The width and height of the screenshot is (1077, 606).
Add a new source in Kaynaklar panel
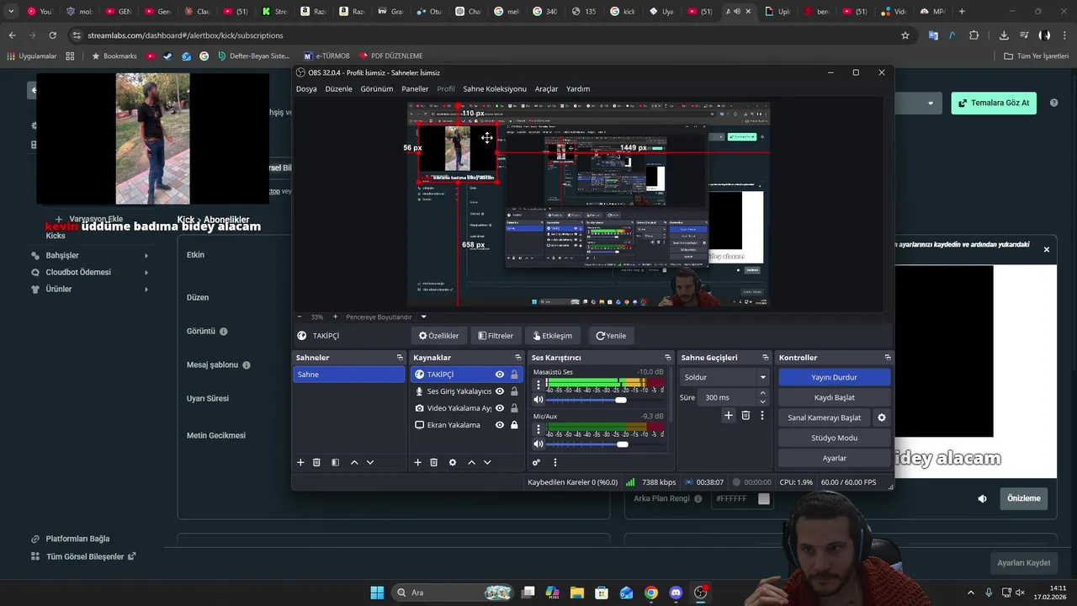pyautogui.click(x=417, y=462)
